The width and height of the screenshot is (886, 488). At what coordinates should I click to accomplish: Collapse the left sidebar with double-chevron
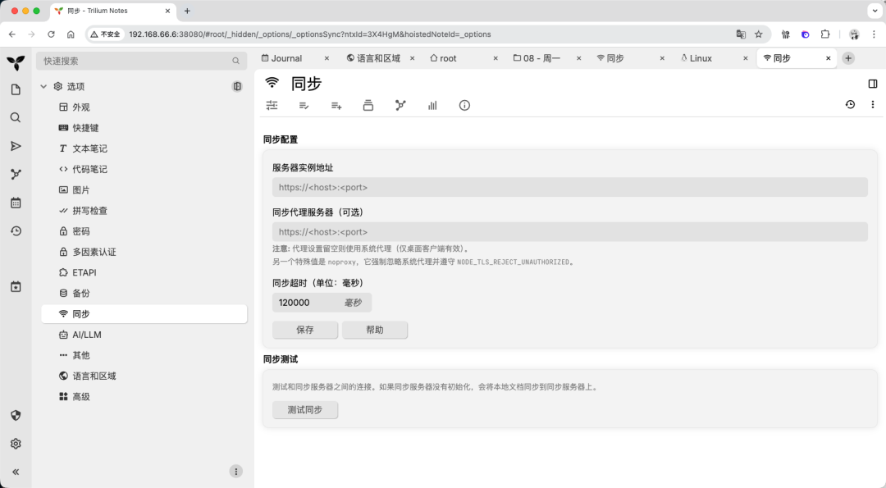(16, 472)
